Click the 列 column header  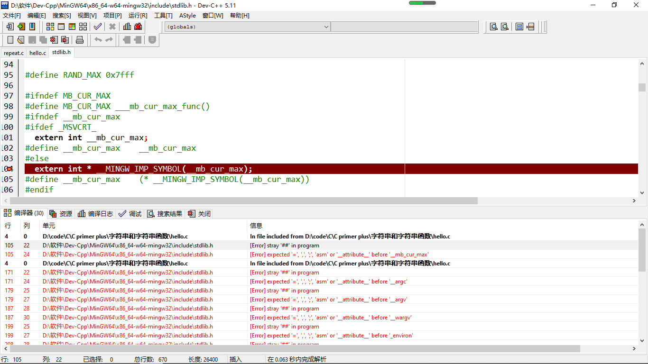30,226
